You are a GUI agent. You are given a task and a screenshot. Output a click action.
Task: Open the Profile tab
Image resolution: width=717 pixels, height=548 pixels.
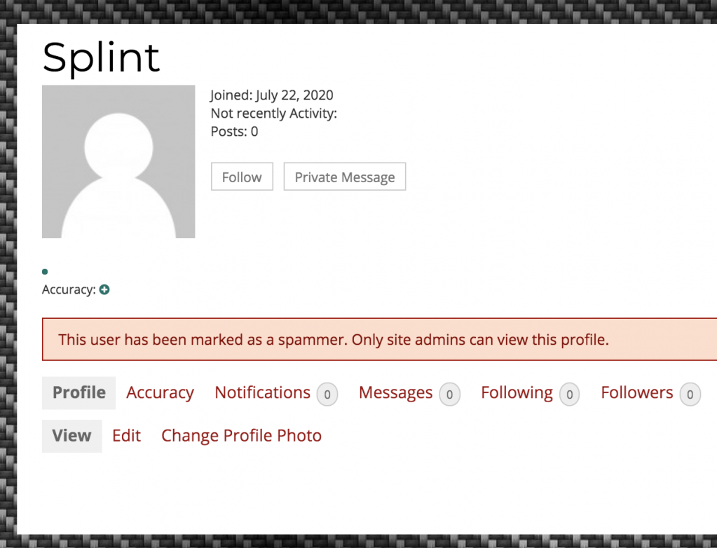pos(78,393)
